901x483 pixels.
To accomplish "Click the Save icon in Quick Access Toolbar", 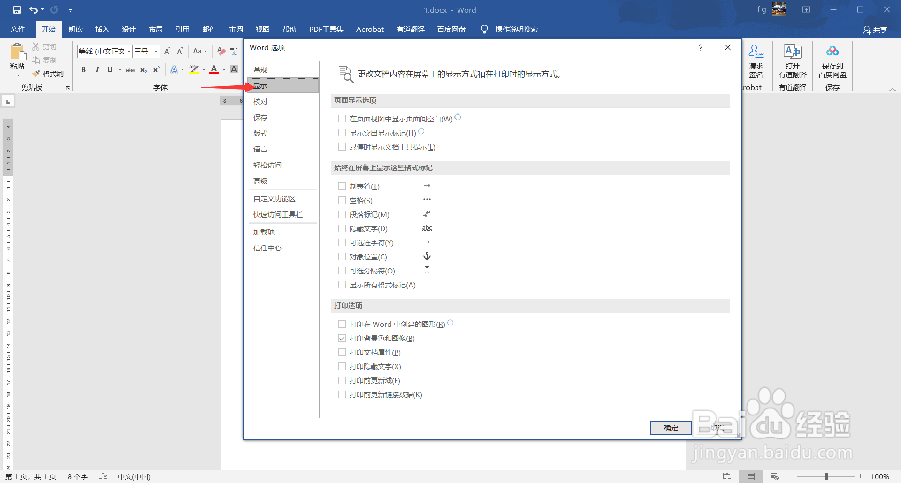I will click(17, 9).
